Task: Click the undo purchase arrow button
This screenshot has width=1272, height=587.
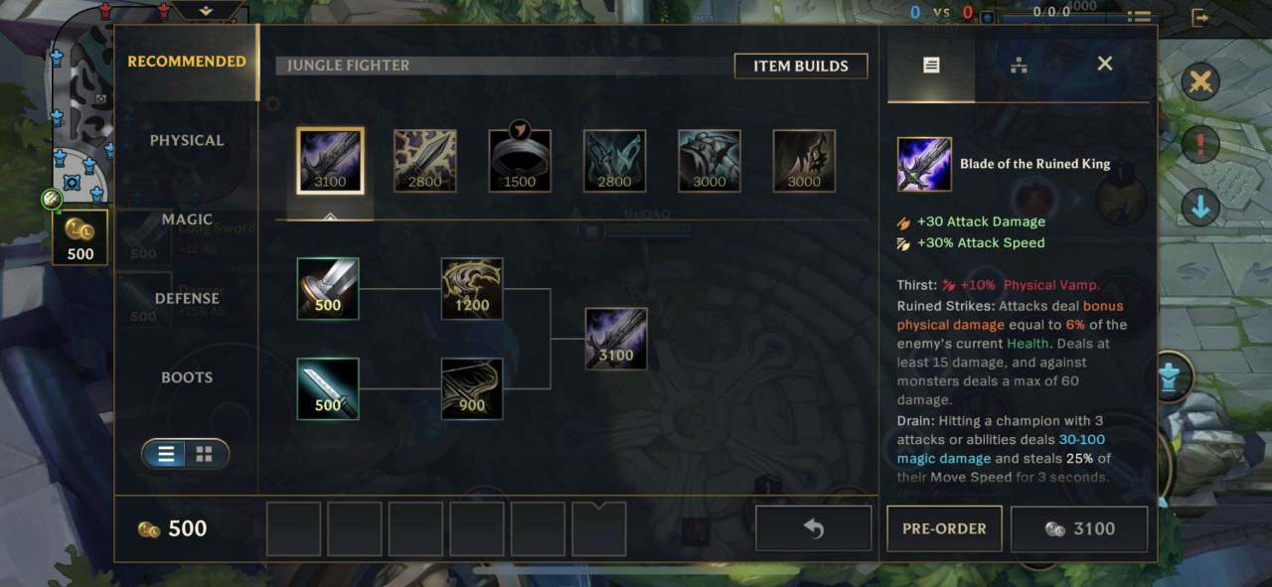Action: point(813,528)
